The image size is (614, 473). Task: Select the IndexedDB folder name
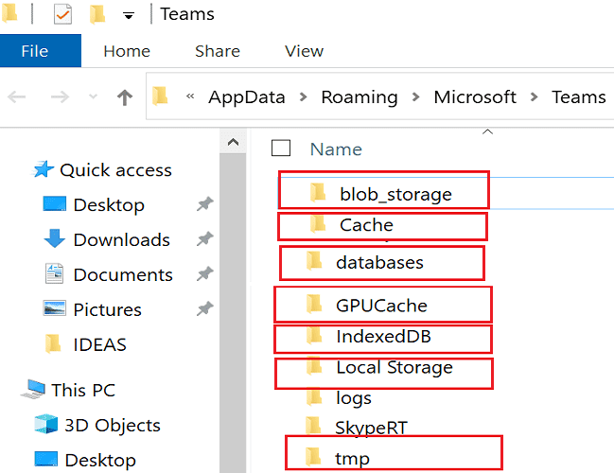tap(384, 337)
